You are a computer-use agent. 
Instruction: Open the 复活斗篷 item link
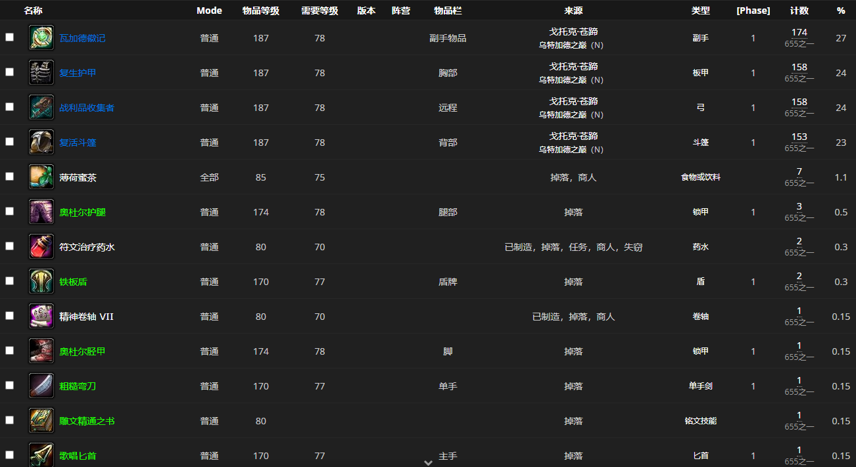click(x=78, y=143)
